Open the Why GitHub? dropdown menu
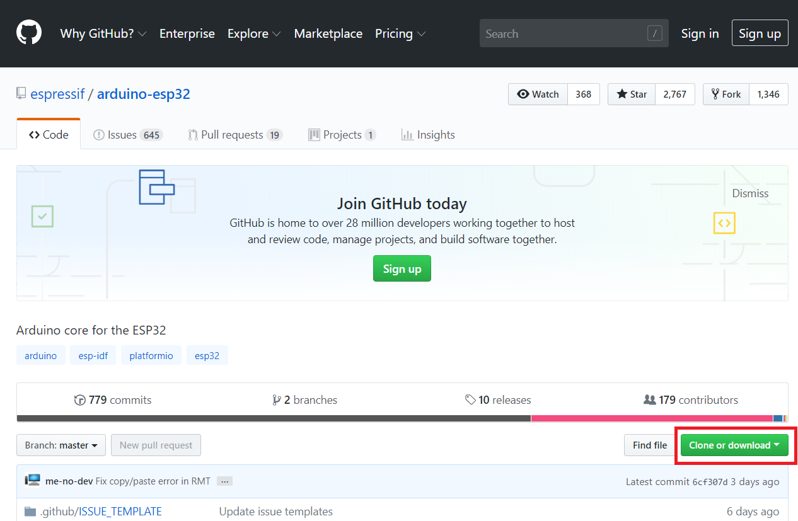The width and height of the screenshot is (798, 521). pos(103,33)
